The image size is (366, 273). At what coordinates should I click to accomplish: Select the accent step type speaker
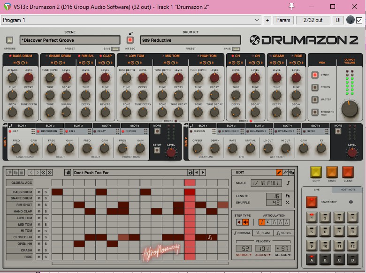pyautogui.click(x=245, y=222)
